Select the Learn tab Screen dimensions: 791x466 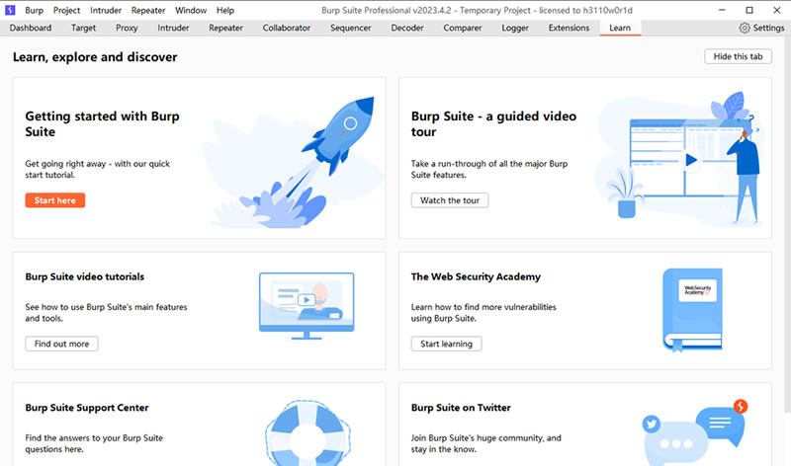pos(620,28)
